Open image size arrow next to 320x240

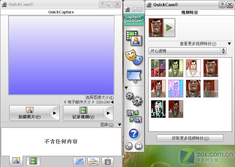coord(112,102)
